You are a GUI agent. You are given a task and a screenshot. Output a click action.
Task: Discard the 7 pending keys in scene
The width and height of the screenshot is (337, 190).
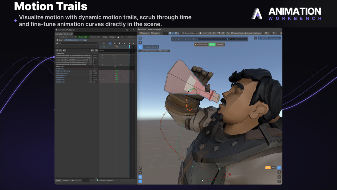click(x=220, y=44)
